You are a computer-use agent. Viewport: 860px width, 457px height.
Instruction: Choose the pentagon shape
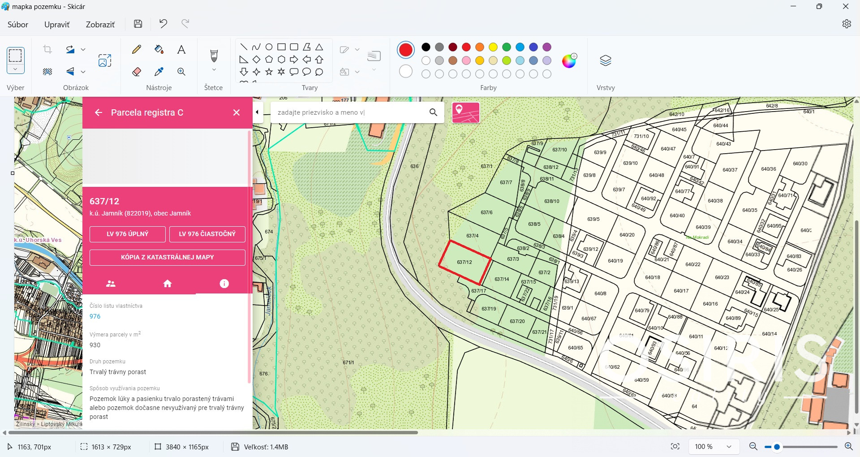pos(269,59)
